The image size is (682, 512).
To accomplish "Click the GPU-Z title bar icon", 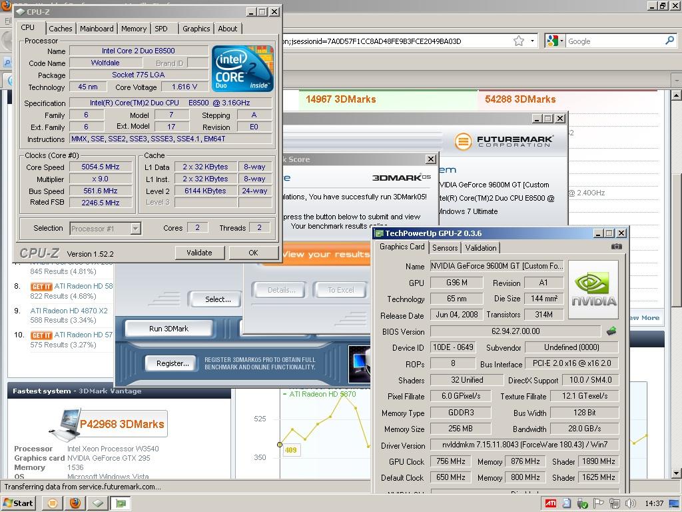I will coord(379,233).
